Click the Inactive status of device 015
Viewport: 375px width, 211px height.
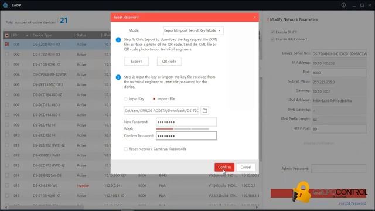click(83, 186)
